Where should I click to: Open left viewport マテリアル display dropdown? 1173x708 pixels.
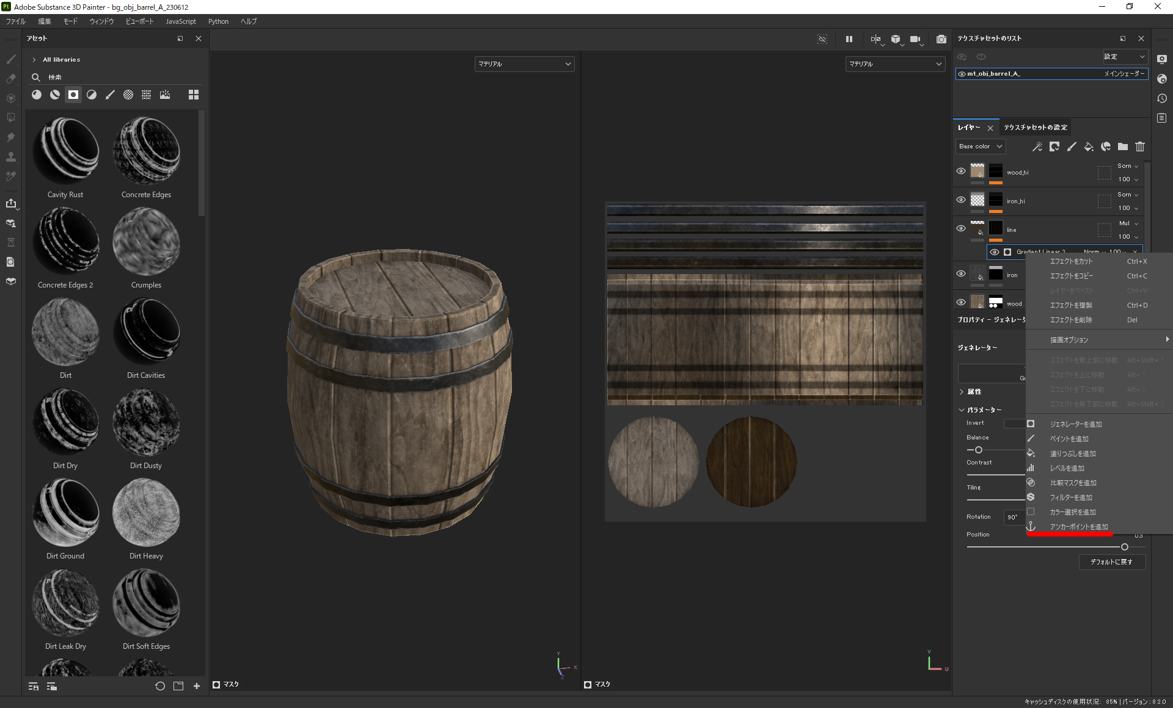tap(524, 64)
